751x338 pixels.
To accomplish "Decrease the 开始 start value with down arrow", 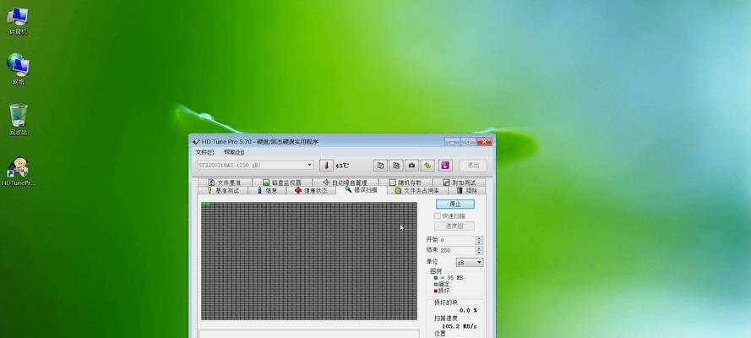I will 479,243.
